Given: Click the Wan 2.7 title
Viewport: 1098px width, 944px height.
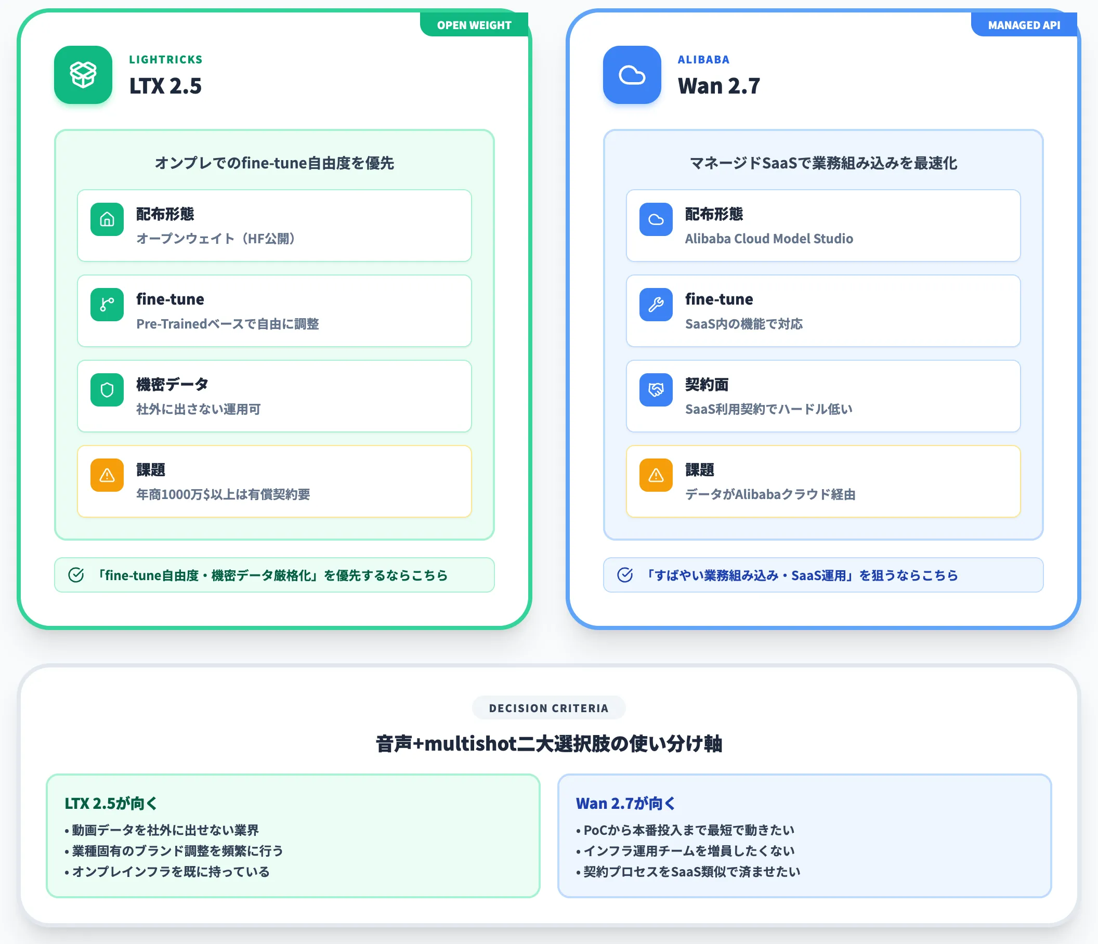Looking at the screenshot, I should (719, 86).
